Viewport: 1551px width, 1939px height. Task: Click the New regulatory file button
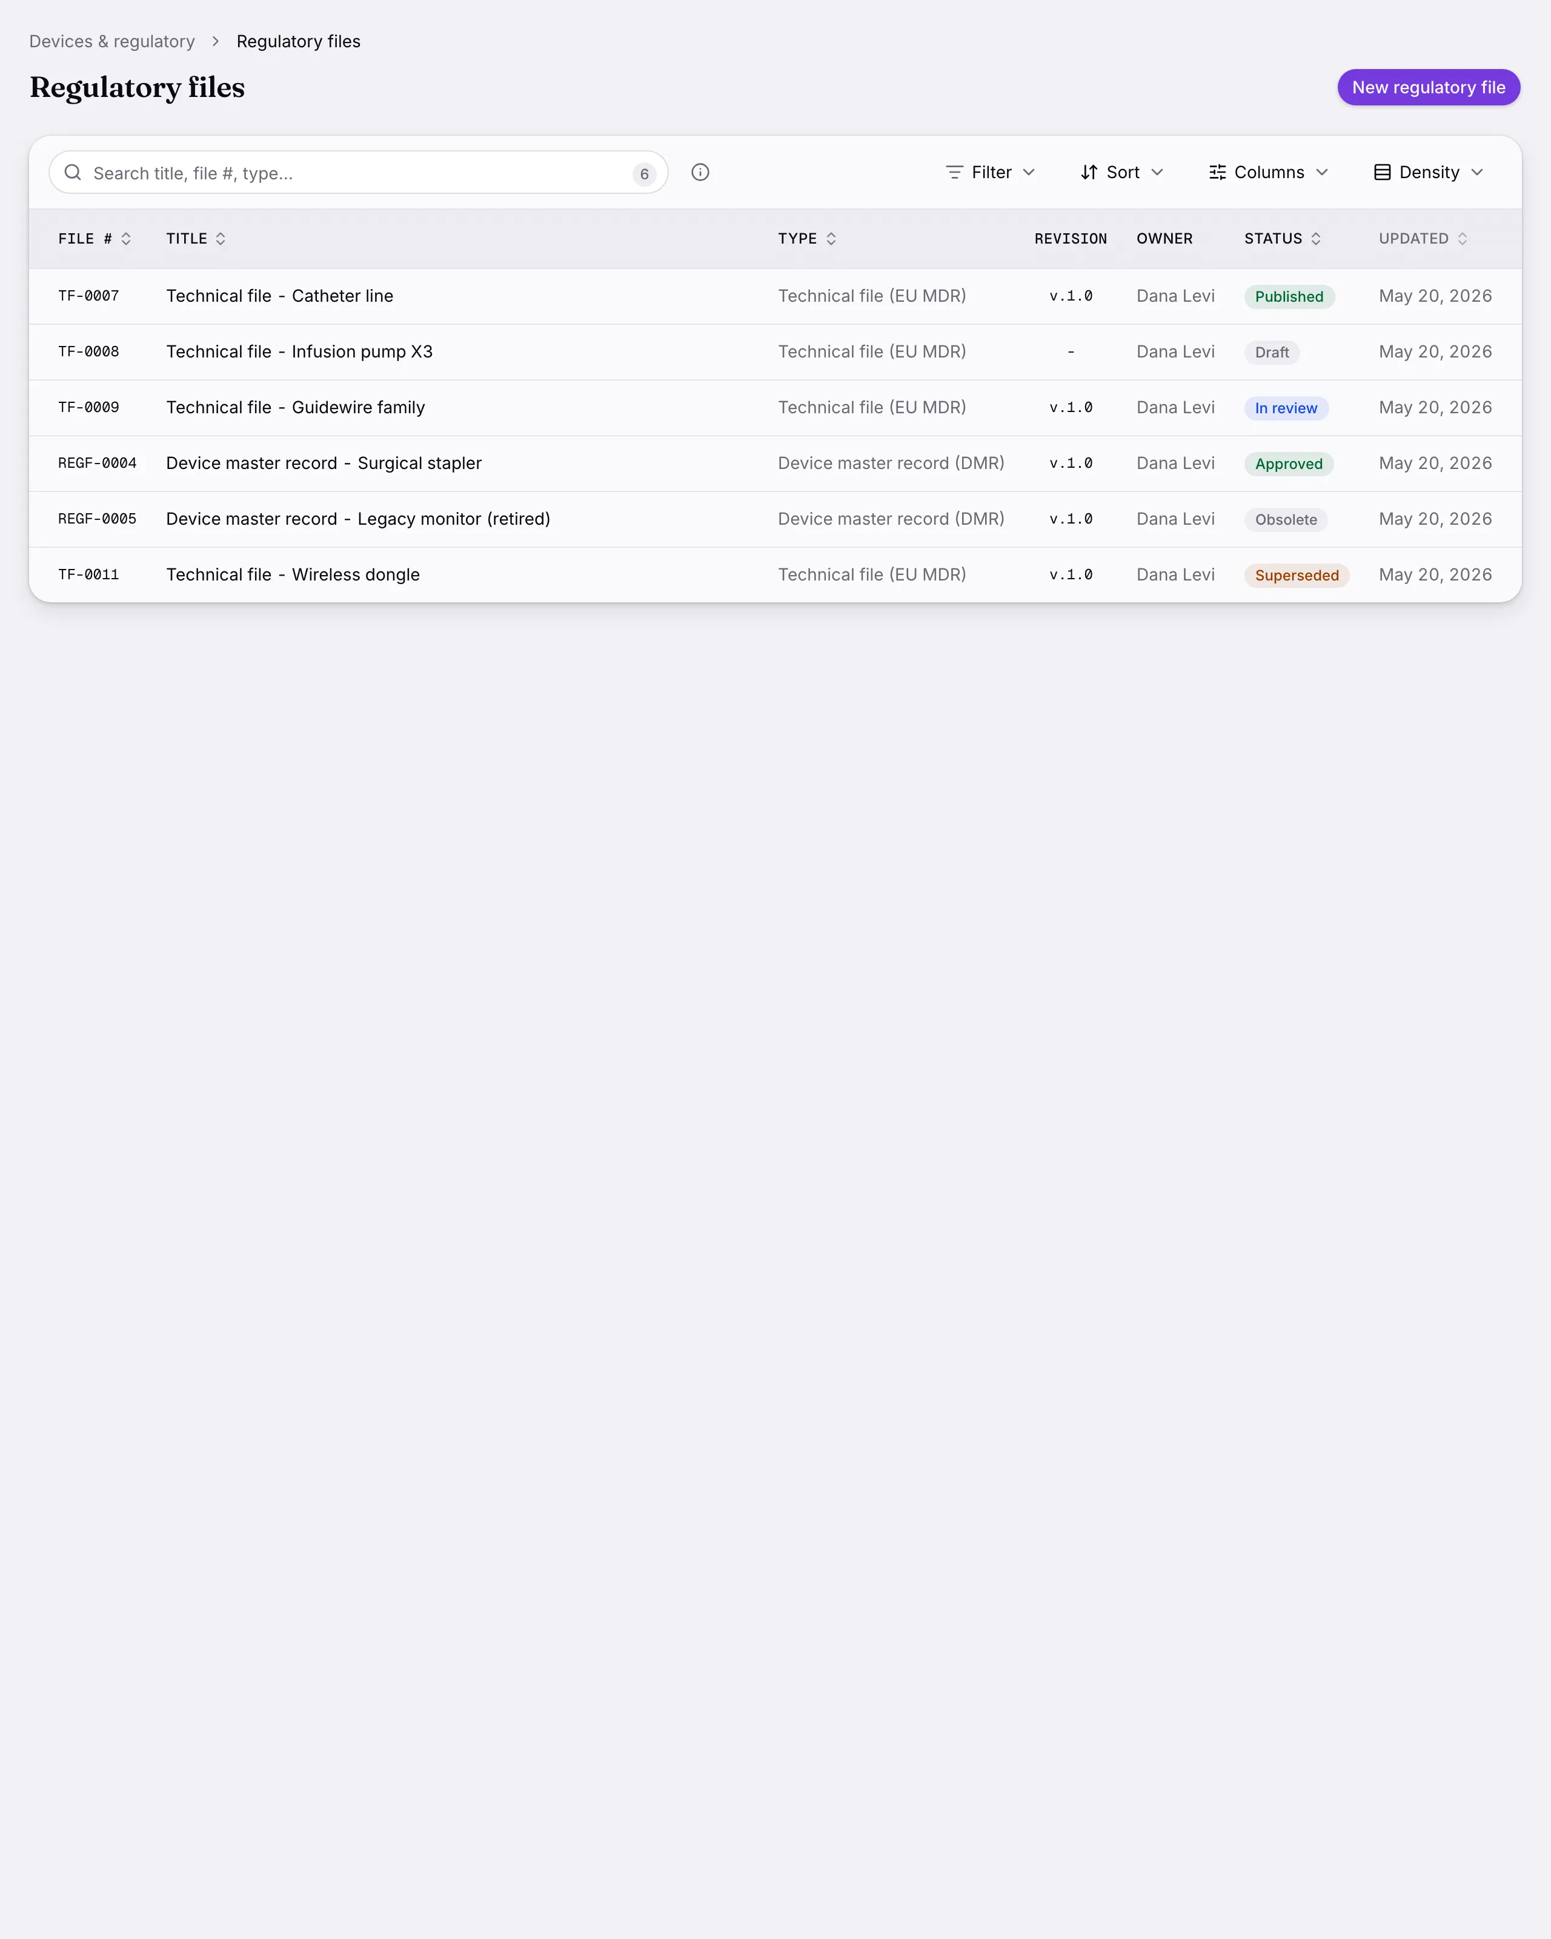pyautogui.click(x=1429, y=87)
